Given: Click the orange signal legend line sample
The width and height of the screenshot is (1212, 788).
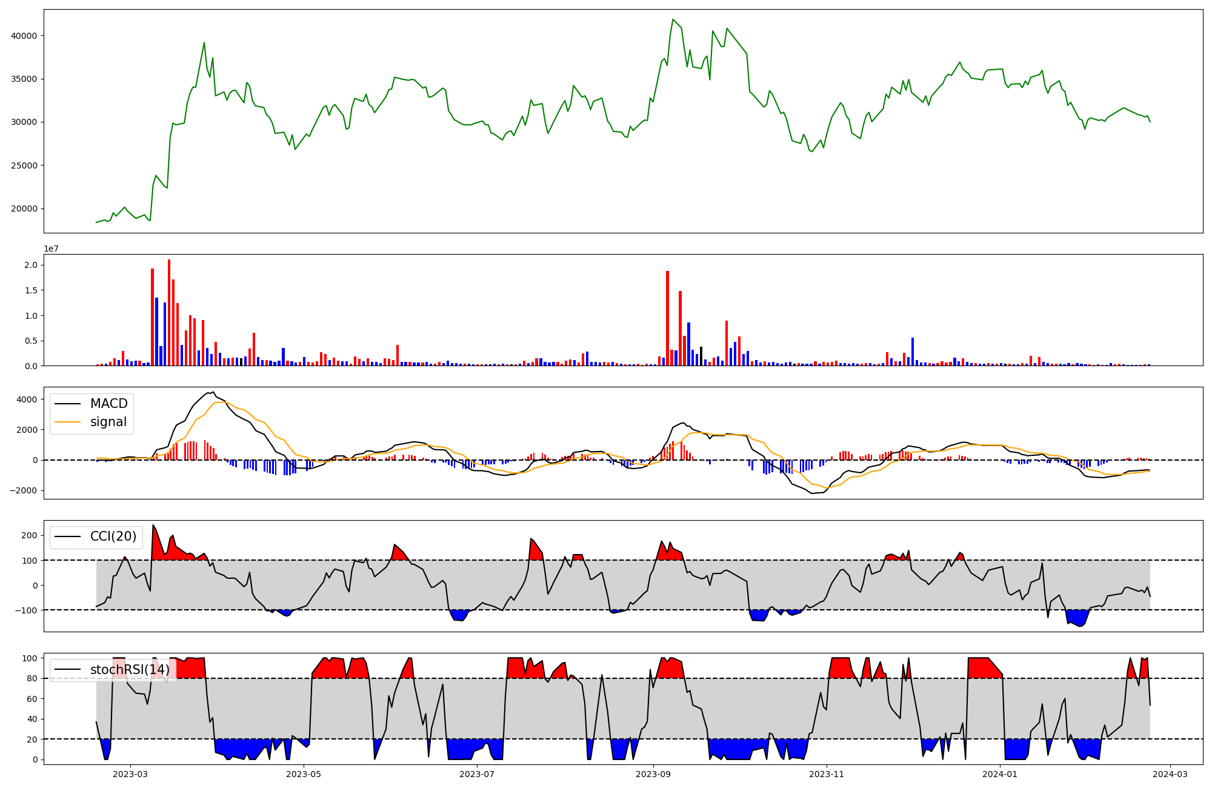Looking at the screenshot, I should pos(67,422).
